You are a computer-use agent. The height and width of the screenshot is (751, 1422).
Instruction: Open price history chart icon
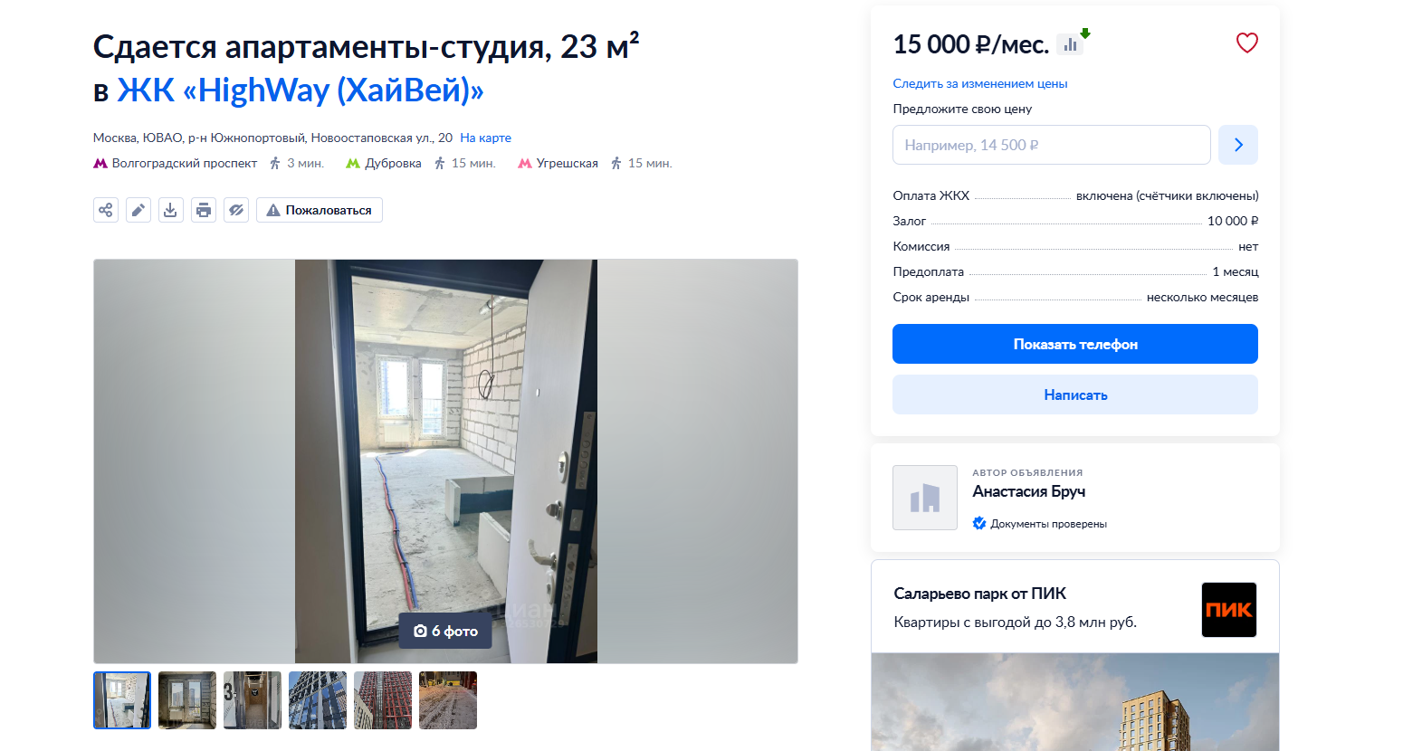[1072, 43]
